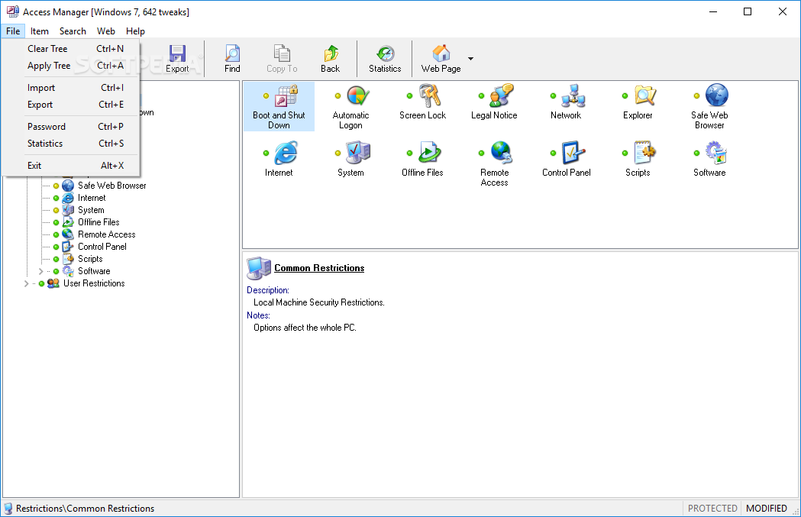Open the System category icon in grid

pyautogui.click(x=350, y=160)
